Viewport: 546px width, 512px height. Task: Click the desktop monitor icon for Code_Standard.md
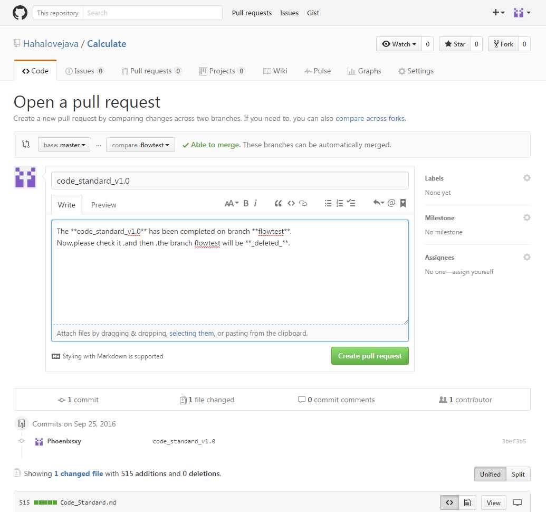pos(518,502)
